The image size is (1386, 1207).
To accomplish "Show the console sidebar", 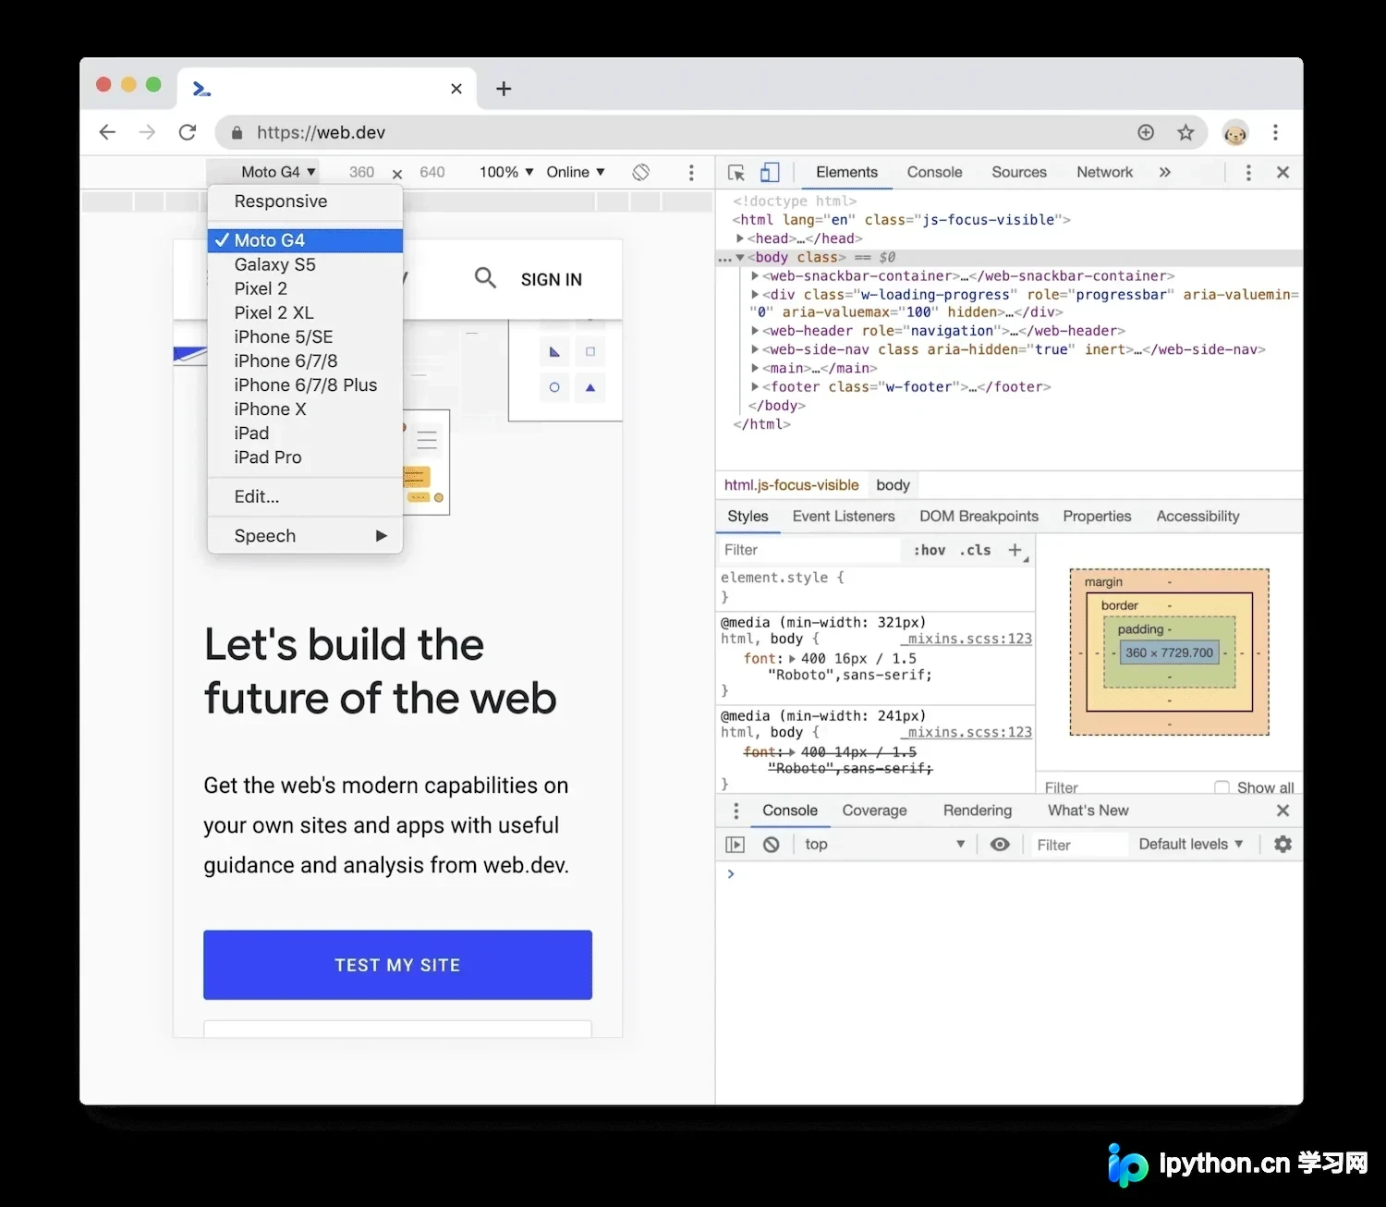I will 735,844.
